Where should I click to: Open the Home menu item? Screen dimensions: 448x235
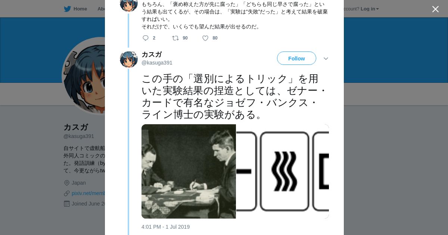[80, 9]
